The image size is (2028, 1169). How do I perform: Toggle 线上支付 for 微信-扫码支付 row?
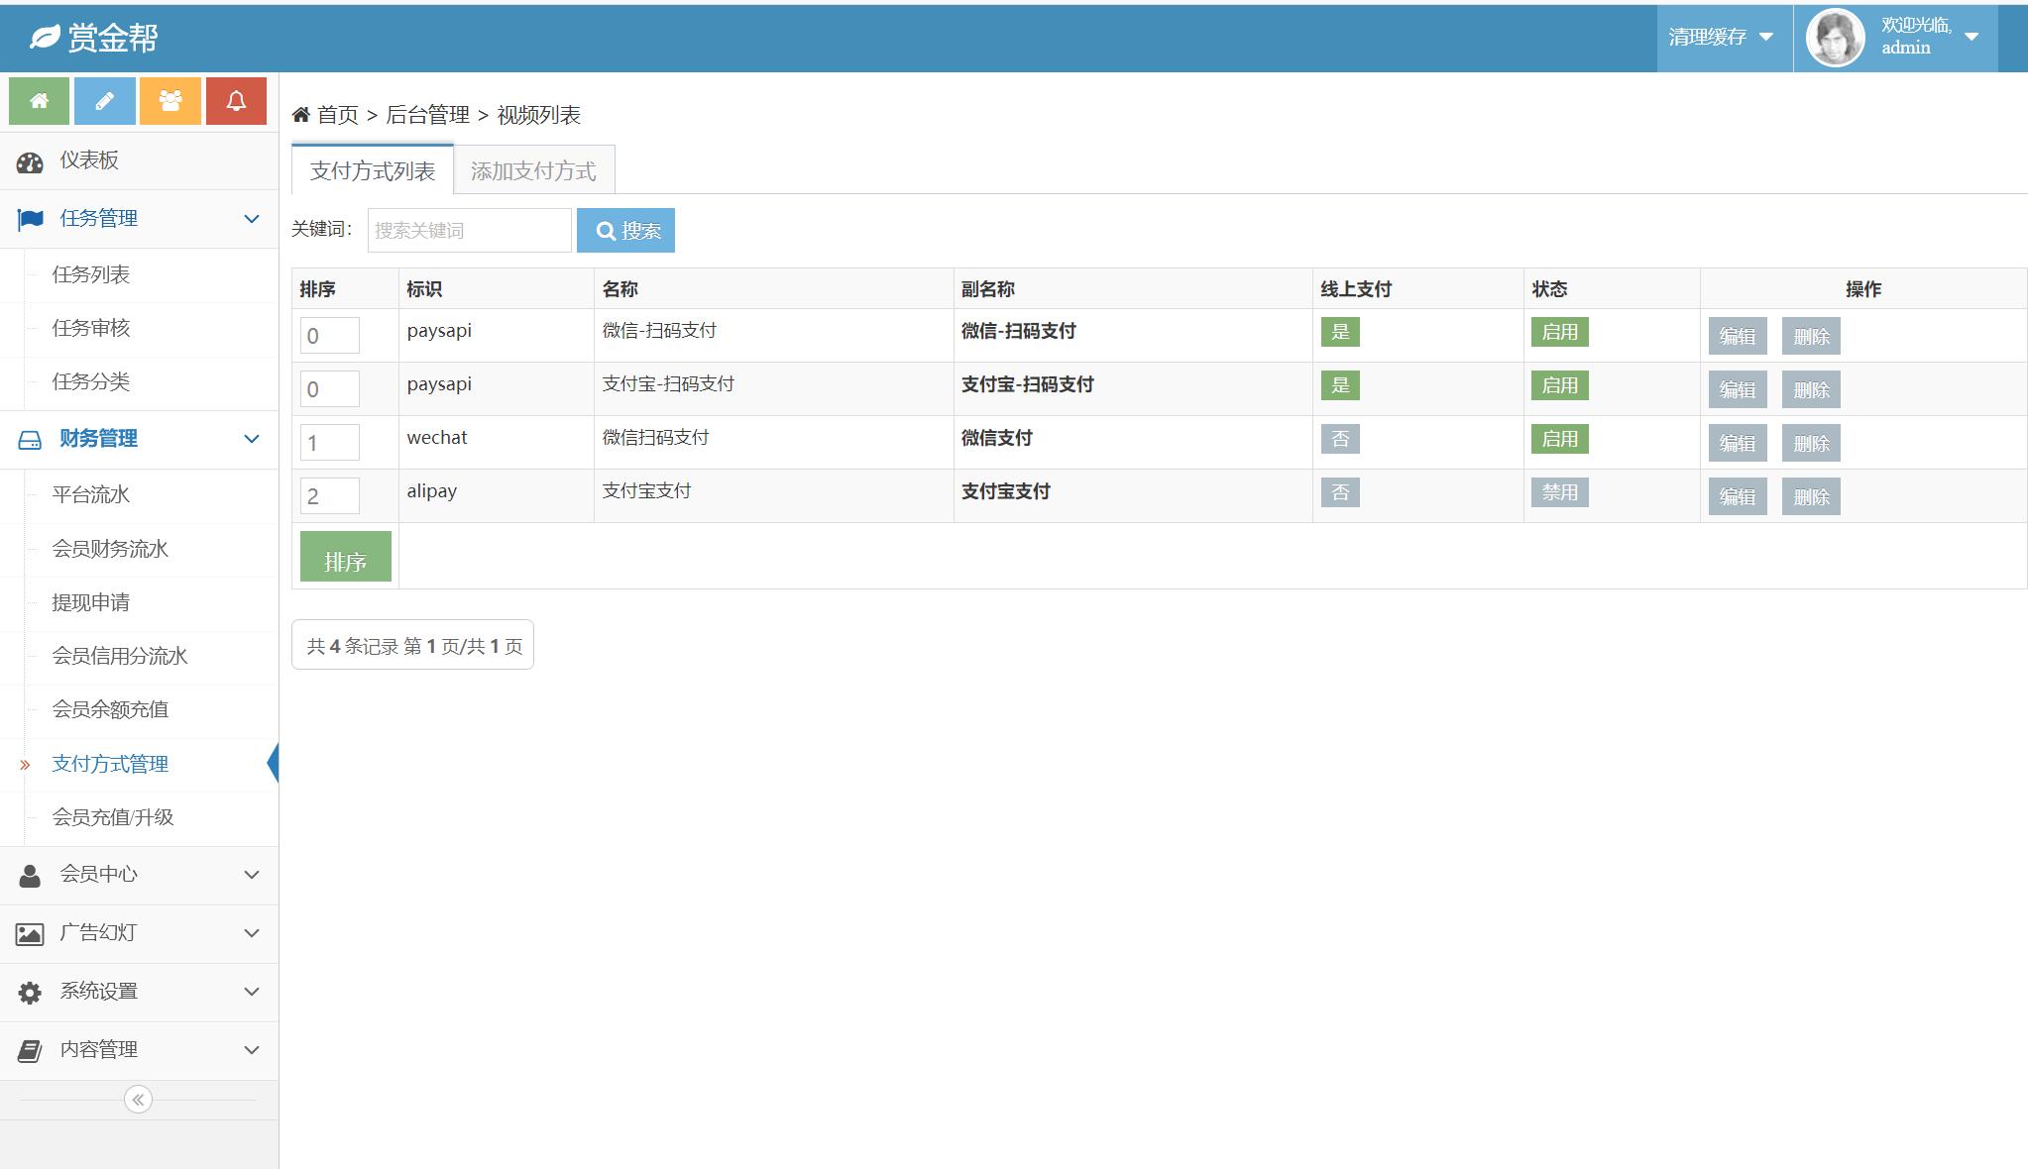tap(1340, 332)
